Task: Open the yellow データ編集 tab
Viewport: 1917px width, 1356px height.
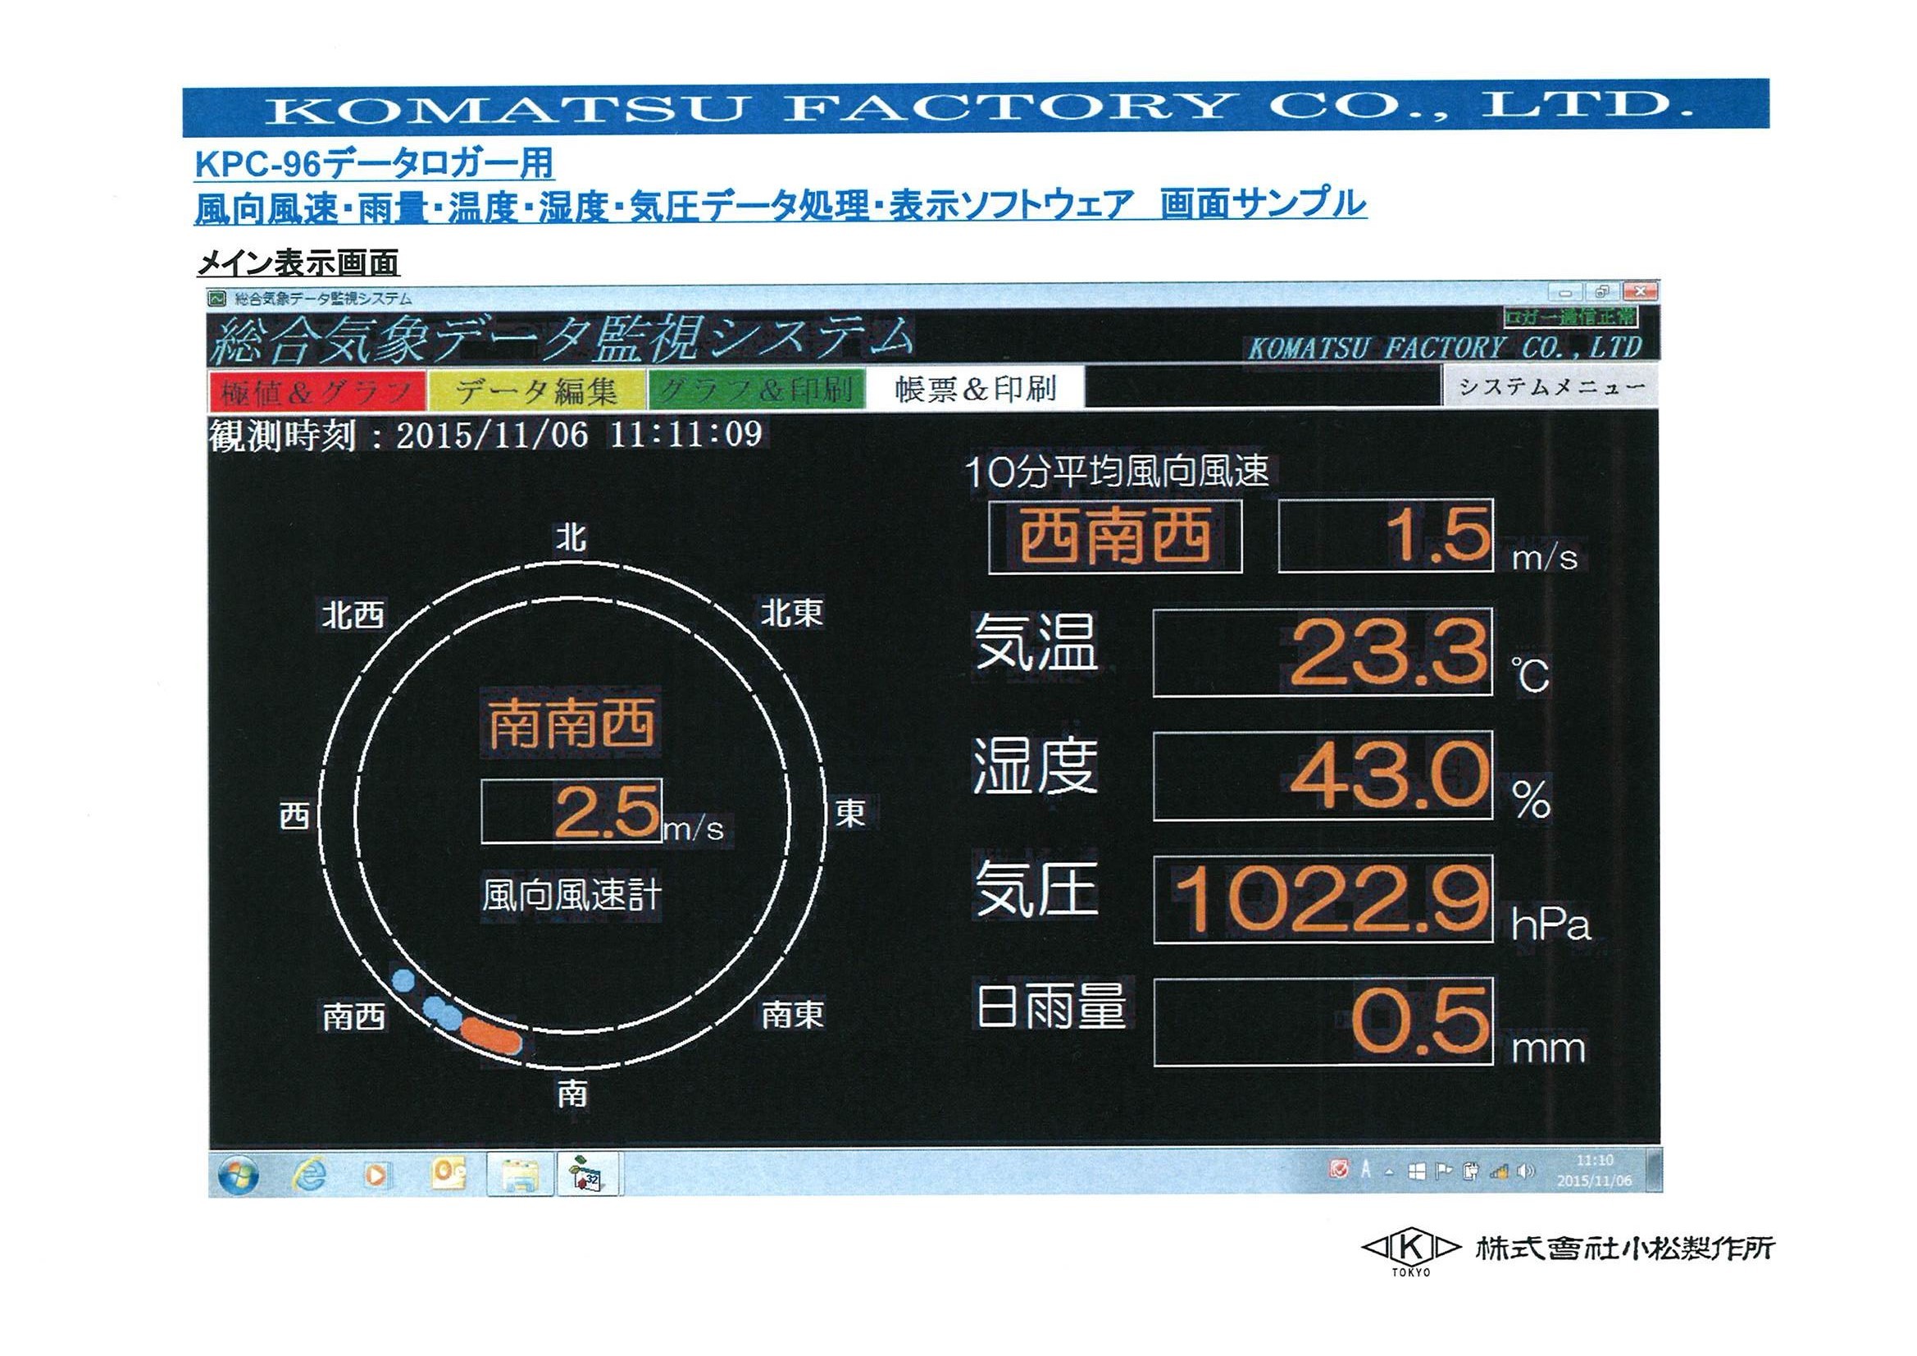Action: coord(536,390)
